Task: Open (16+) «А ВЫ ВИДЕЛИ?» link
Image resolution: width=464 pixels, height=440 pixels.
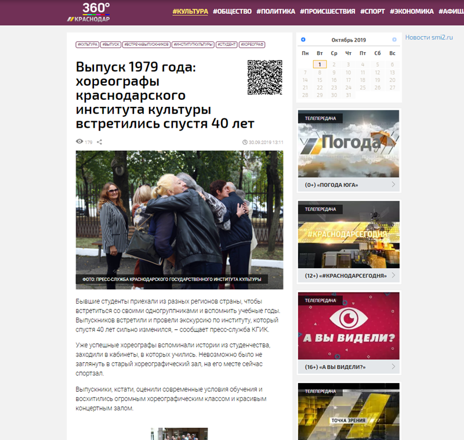Action: pyautogui.click(x=335, y=367)
